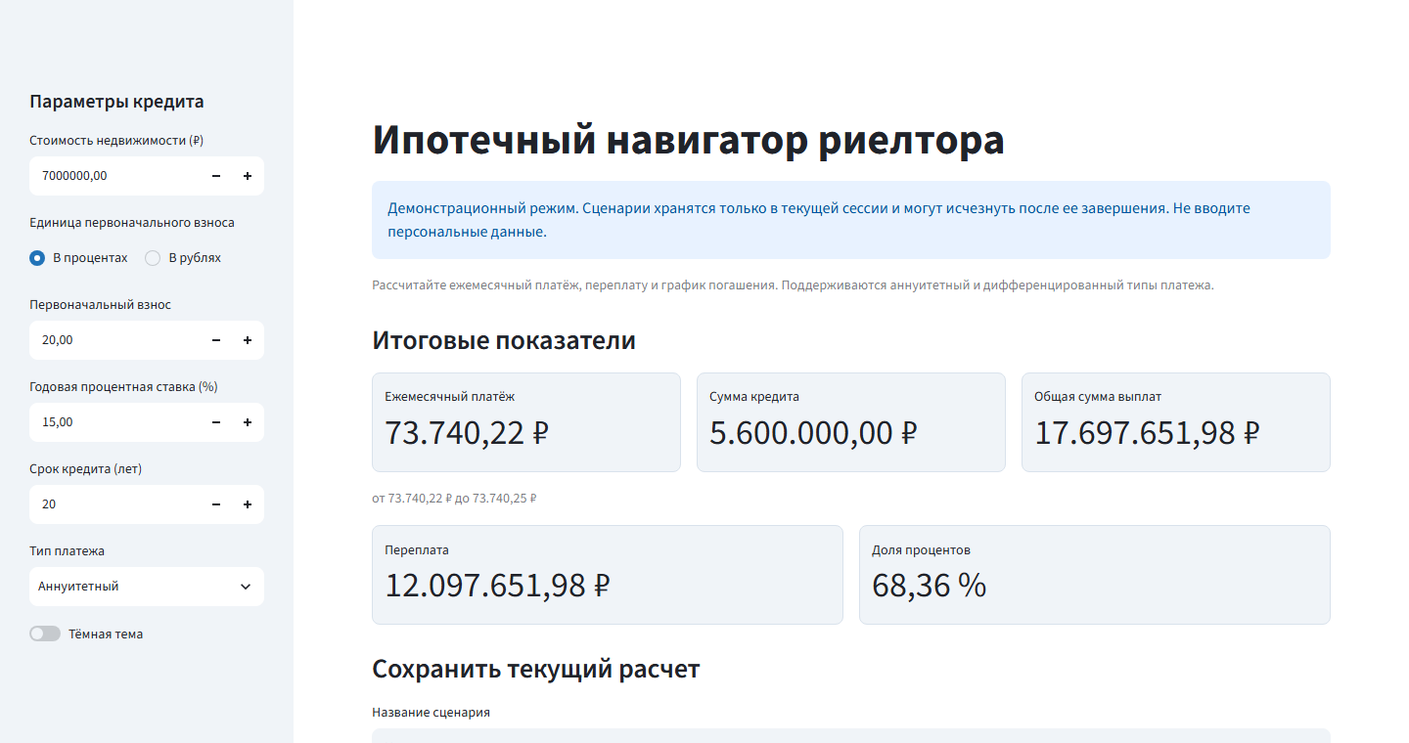Viewport: 1409px width, 743px height.
Task: Decrease down payment with minus button
Action: (x=216, y=340)
